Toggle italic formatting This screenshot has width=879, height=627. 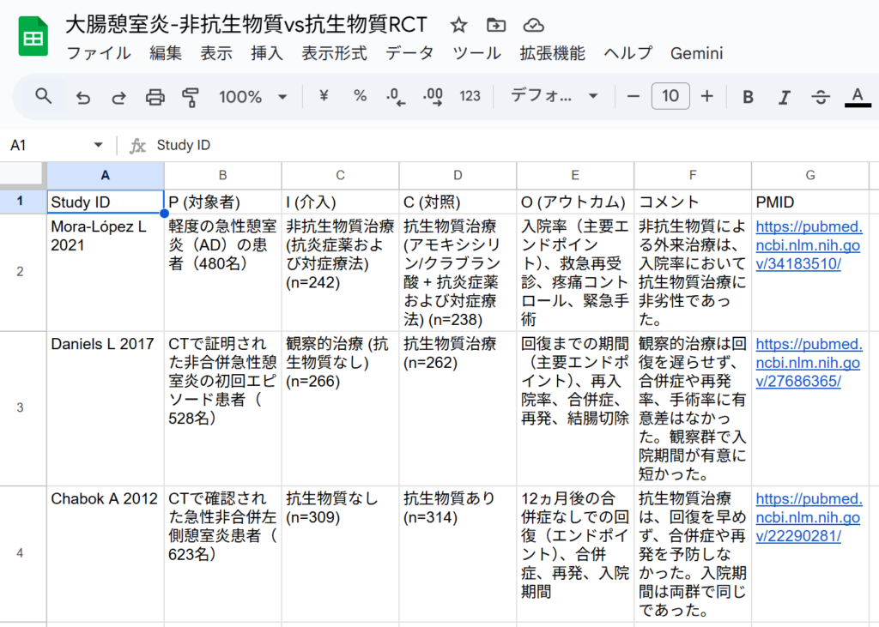784,96
